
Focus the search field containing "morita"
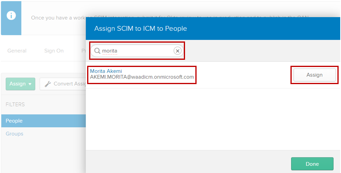(135, 51)
